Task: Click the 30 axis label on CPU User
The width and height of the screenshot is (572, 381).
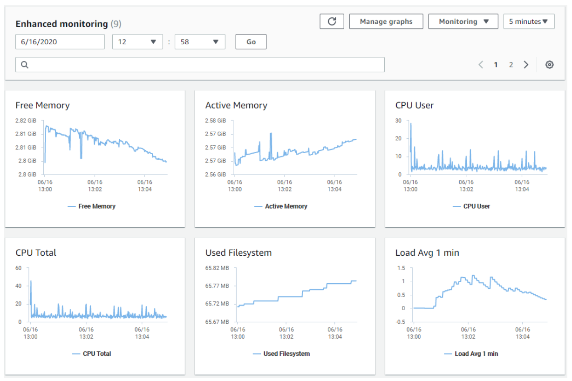Action: click(x=398, y=121)
